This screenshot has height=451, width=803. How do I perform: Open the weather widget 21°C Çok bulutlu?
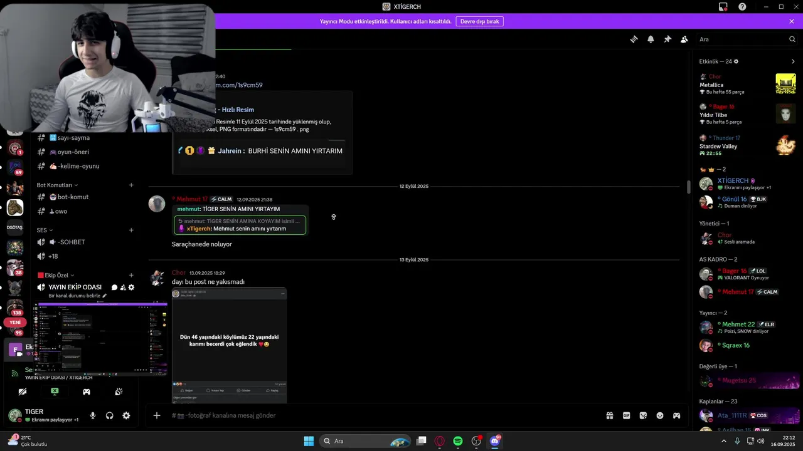(28, 440)
